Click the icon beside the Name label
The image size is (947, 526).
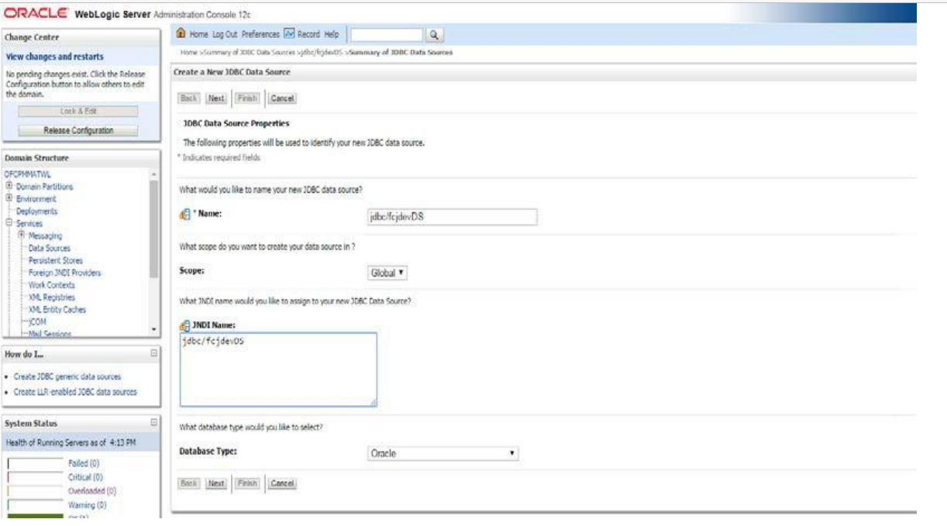pos(184,215)
